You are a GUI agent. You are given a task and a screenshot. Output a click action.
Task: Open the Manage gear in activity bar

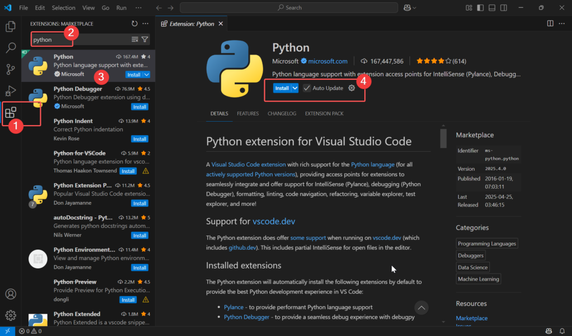pos(11,315)
